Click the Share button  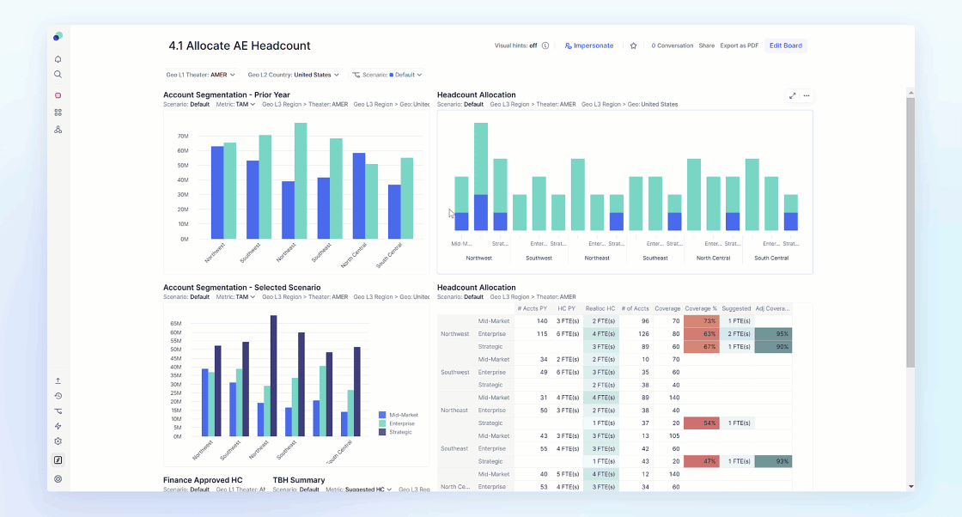pyautogui.click(x=706, y=46)
